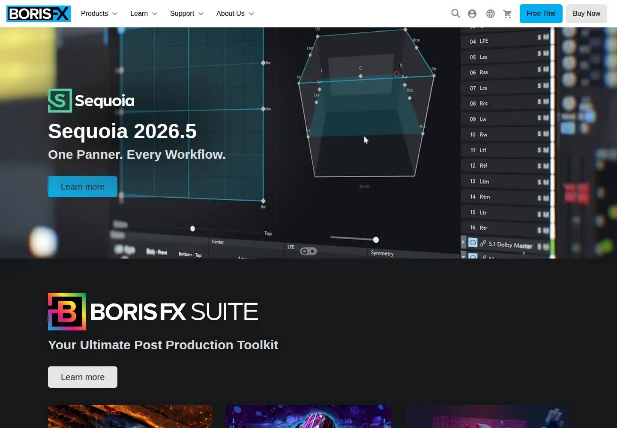Open the purple neon thumbnail card
617x428 pixels.
(308, 416)
